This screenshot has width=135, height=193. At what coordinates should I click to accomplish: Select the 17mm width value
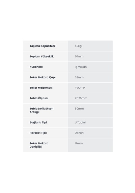(x=79, y=144)
